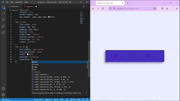Image resolution: width=180 pixels, height=101 pixels.
Task: Choose cubic-bezier(0.215, 0.610, 0.355, 1) suggestion
Action: click(59, 87)
